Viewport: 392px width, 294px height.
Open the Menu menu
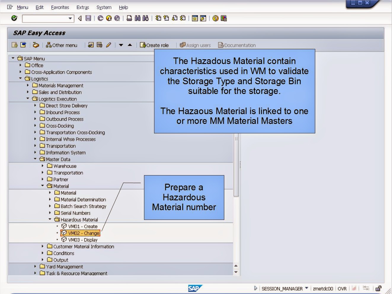pos(23,7)
